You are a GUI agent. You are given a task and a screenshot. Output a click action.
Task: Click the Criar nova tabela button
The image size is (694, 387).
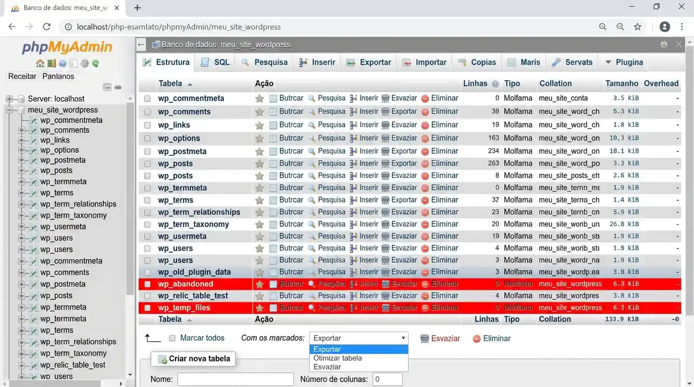click(193, 359)
